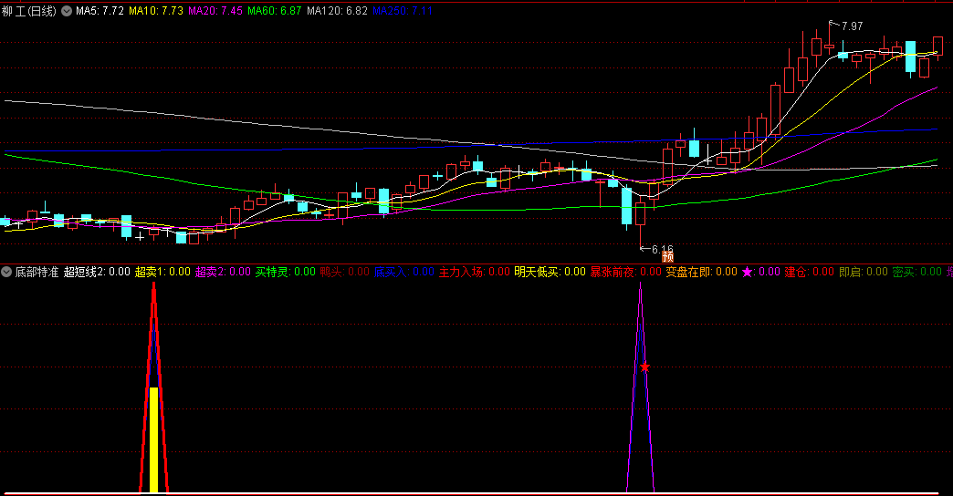Image resolution: width=953 pixels, height=496 pixels.
Task: Click the 超卖2 indicator value
Action: (223, 272)
